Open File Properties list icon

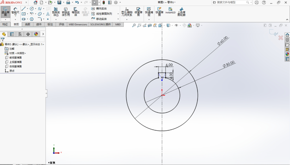(110, 3)
